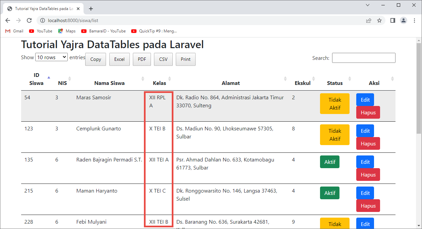
Task: Click the share page icon in address bar
Action: click(x=369, y=20)
